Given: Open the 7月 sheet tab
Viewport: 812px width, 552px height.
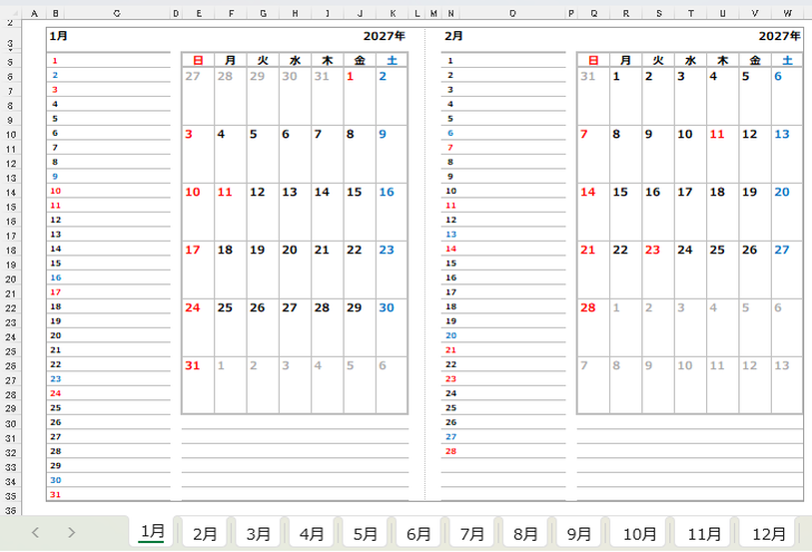Looking at the screenshot, I should [x=471, y=533].
